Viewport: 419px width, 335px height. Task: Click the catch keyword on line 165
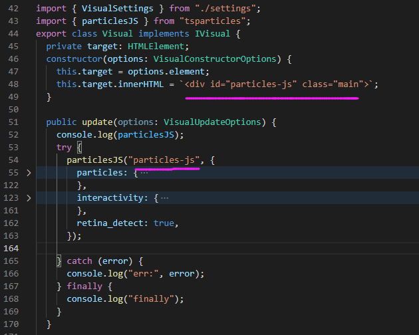(79, 261)
